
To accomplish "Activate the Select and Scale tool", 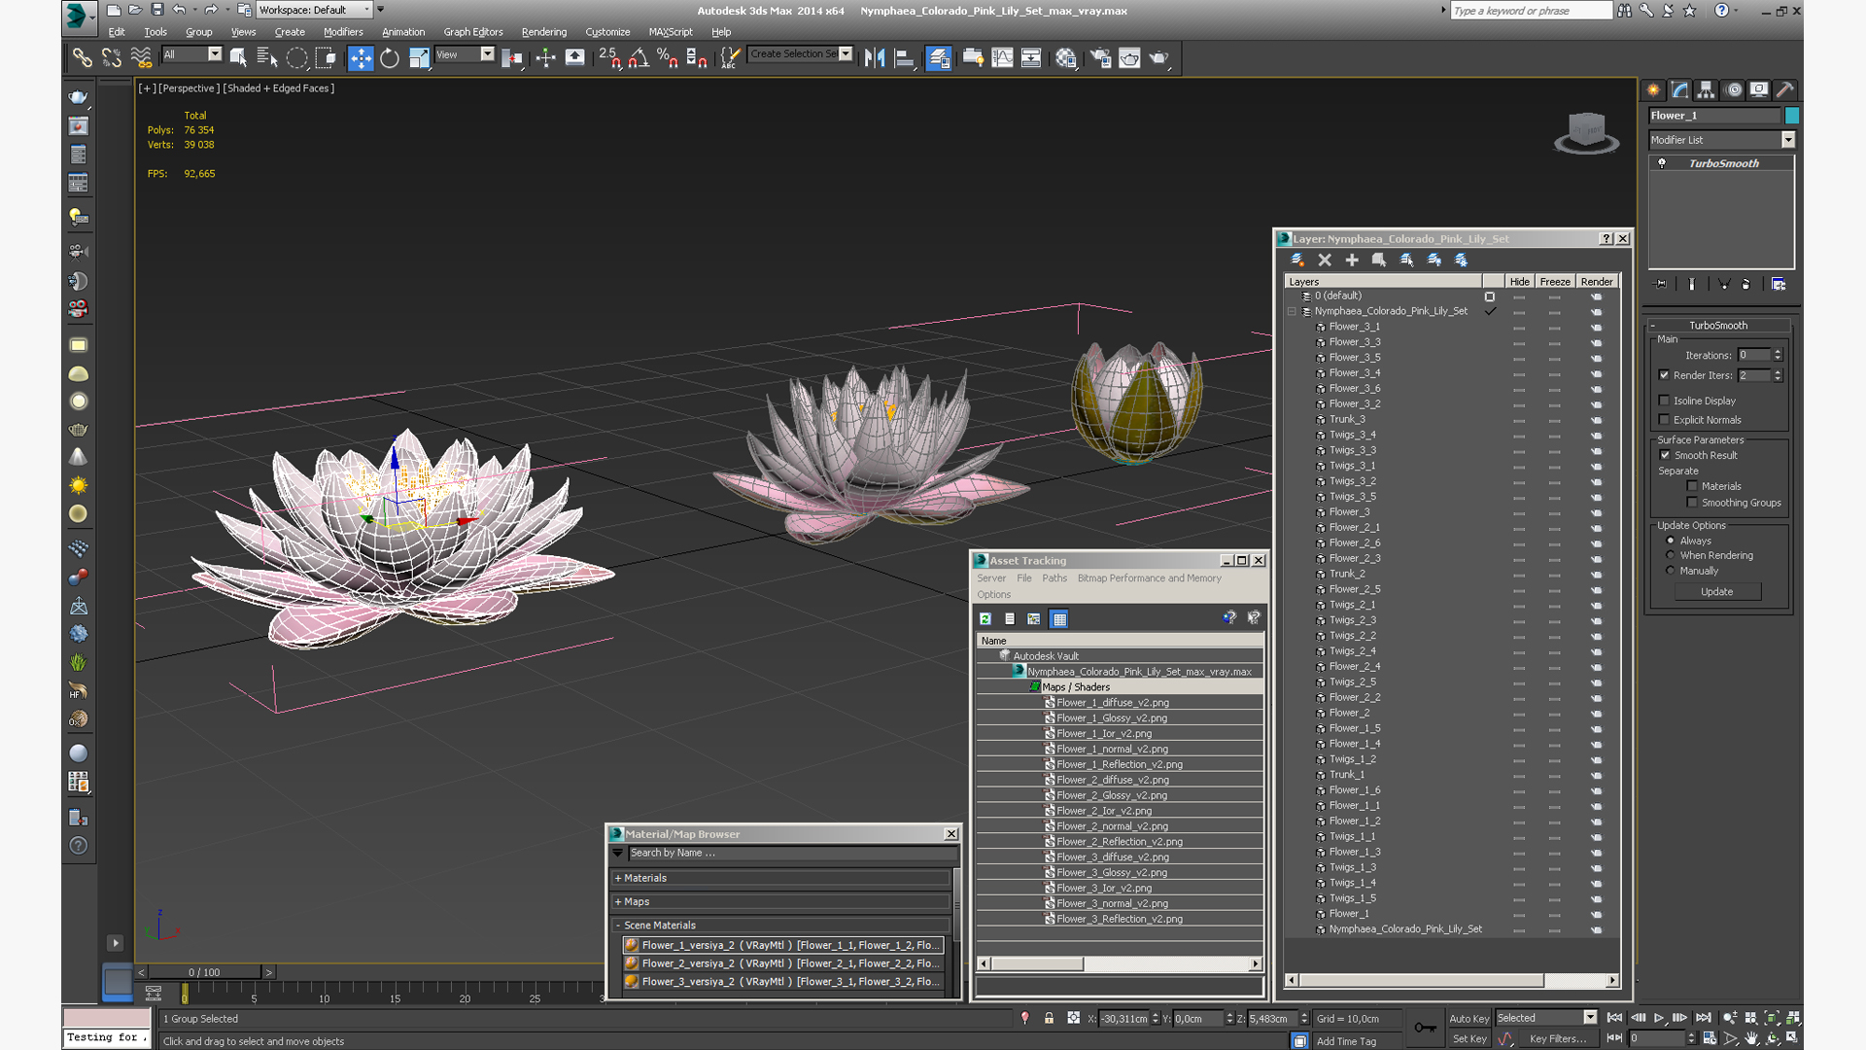I will point(419,58).
